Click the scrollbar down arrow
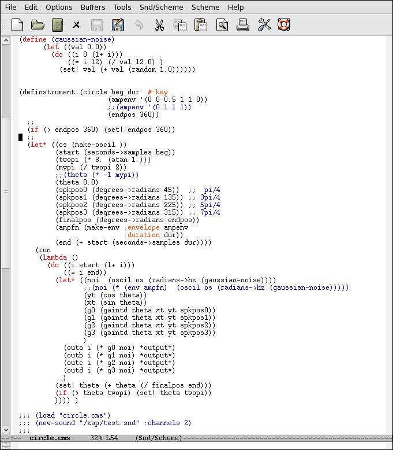This screenshot has height=450, width=393. pos(6,430)
